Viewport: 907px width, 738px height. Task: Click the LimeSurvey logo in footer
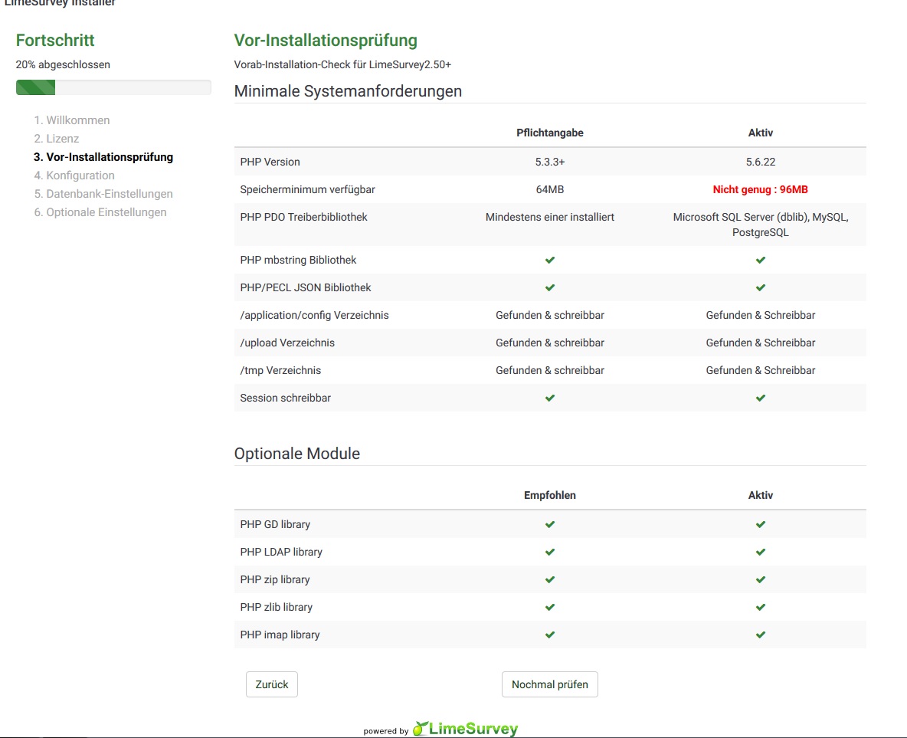pyautogui.click(x=465, y=728)
